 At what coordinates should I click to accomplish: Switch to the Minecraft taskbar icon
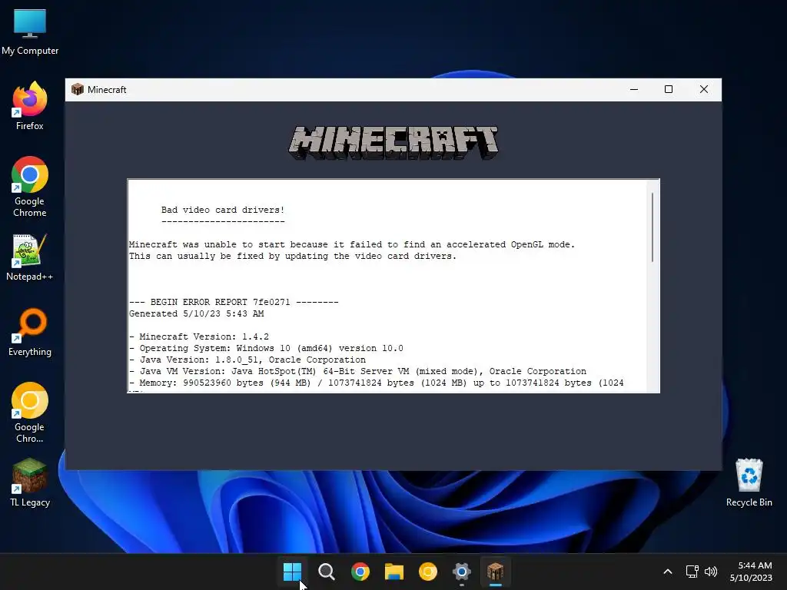(496, 572)
